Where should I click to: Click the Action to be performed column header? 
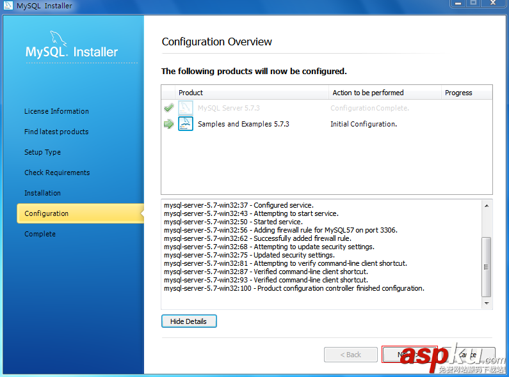point(385,93)
